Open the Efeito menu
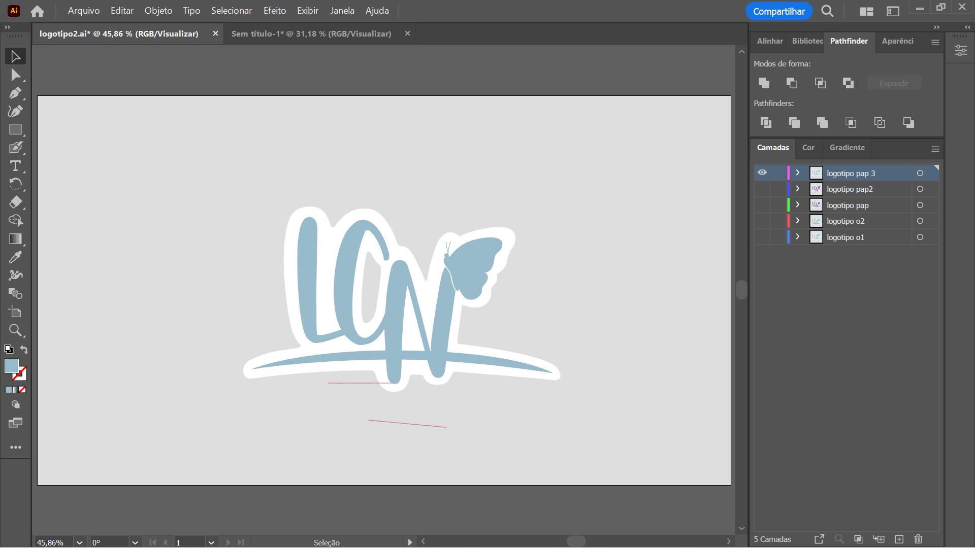 coord(274,11)
